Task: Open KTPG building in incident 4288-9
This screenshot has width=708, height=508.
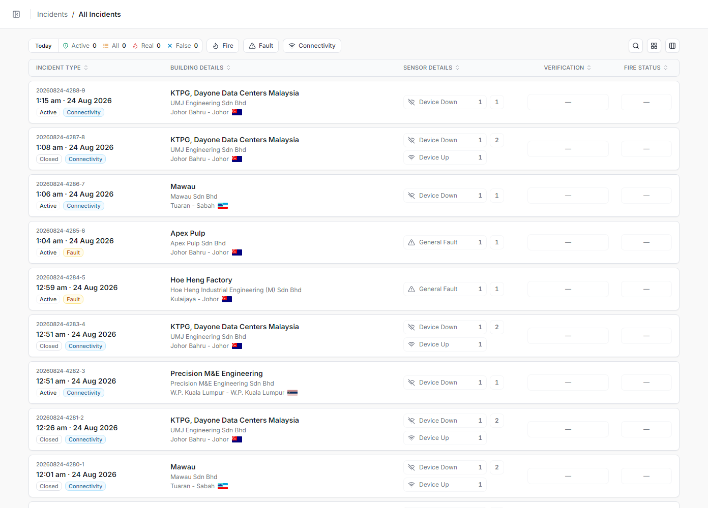Action: click(234, 93)
